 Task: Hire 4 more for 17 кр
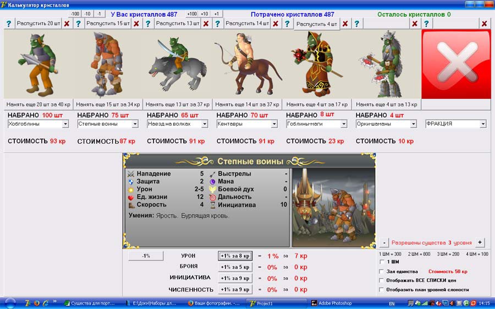(317, 104)
